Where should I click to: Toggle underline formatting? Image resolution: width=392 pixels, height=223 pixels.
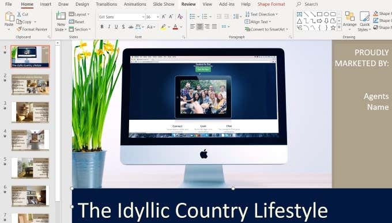pyautogui.click(x=116, y=27)
